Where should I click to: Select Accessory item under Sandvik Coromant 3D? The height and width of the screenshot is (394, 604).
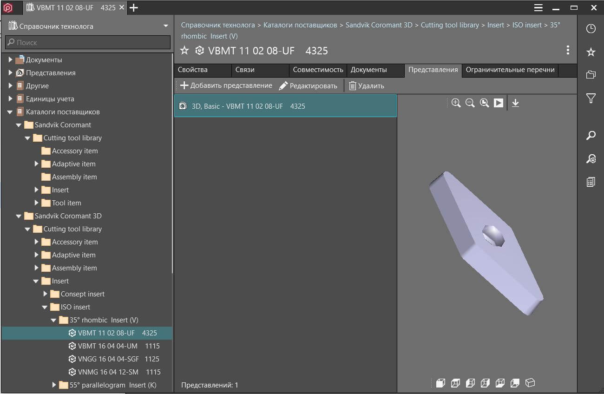74,242
